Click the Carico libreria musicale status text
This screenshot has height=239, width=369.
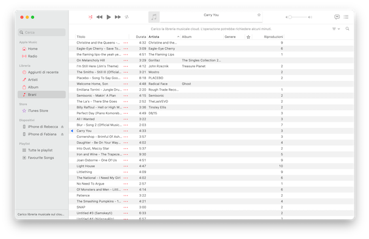[x=41, y=214]
